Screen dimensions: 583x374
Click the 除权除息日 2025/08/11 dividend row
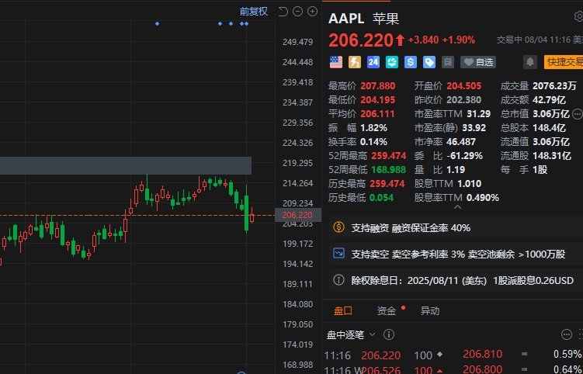coord(456,280)
